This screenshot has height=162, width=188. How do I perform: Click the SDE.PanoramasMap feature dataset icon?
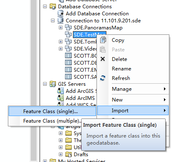pos(68,27)
